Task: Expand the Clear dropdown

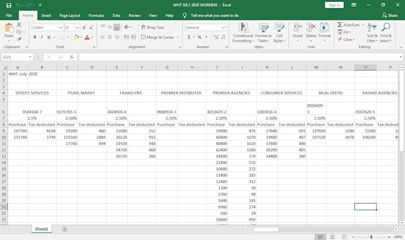Action: tap(354, 39)
